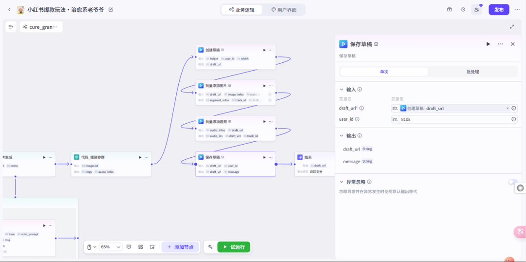This screenshot has height=262, width=526.
Task: Collapse the 异常忽略 section
Action: pos(342,182)
